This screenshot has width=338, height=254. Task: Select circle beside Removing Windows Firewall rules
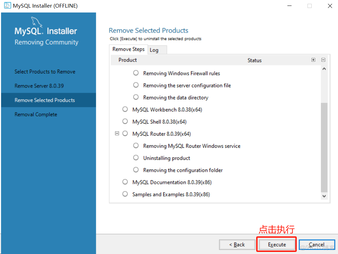136,73
